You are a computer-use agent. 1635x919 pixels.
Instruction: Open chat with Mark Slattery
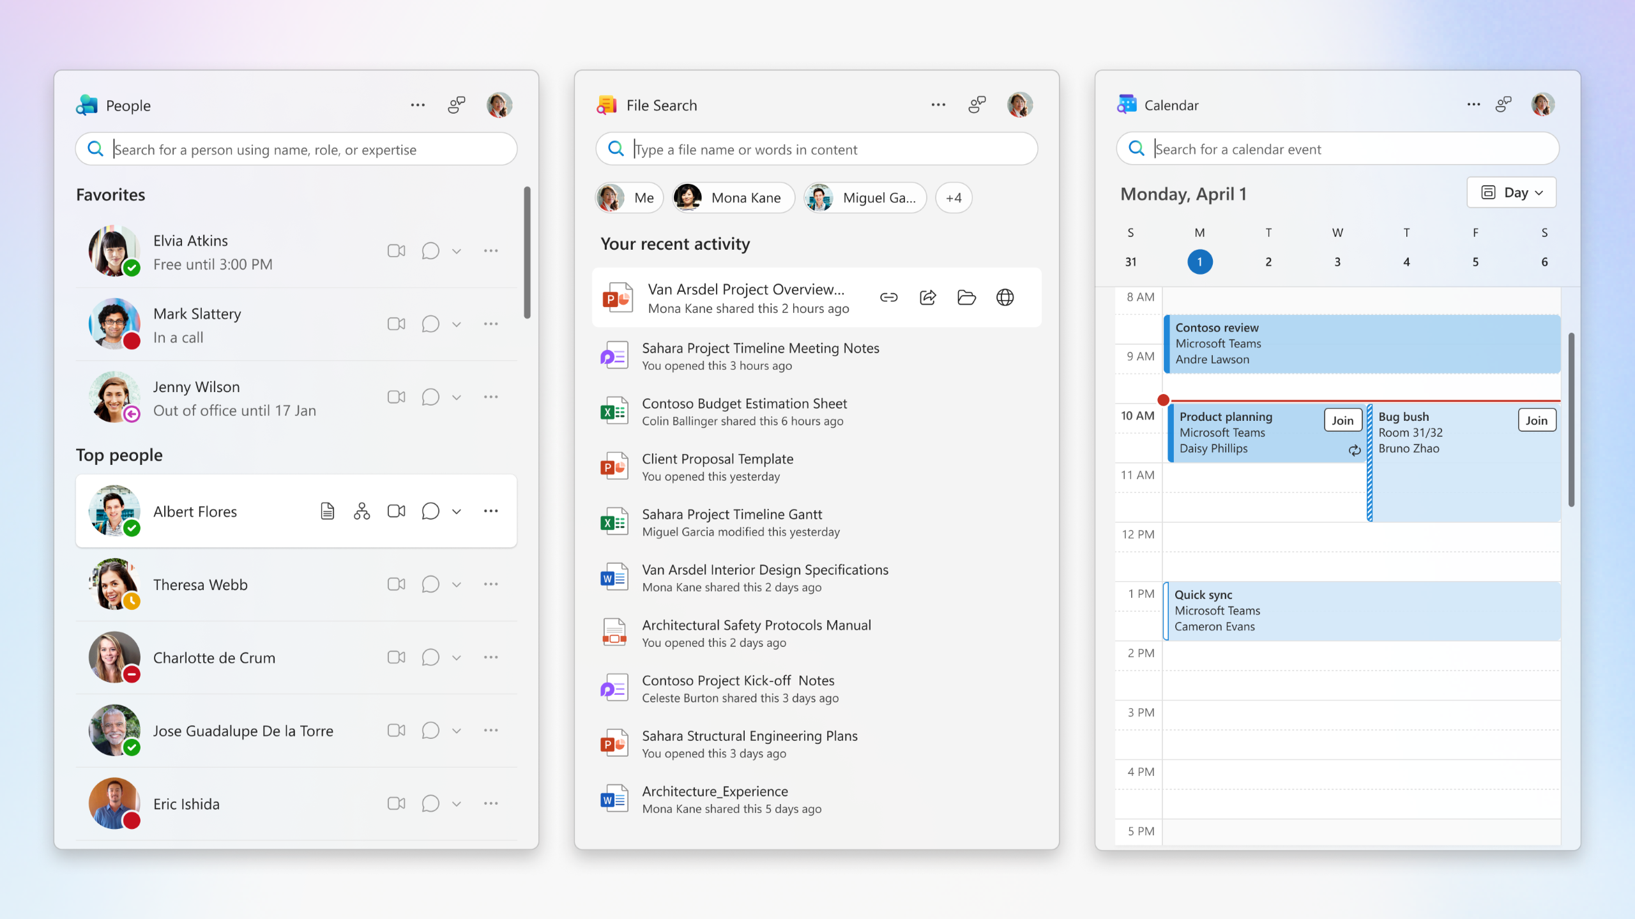[x=430, y=324]
